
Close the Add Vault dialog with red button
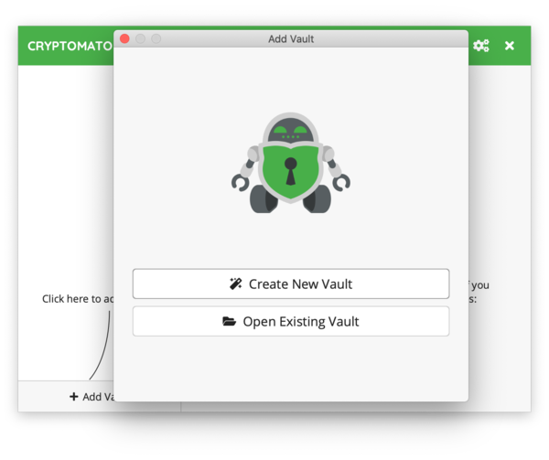point(124,38)
